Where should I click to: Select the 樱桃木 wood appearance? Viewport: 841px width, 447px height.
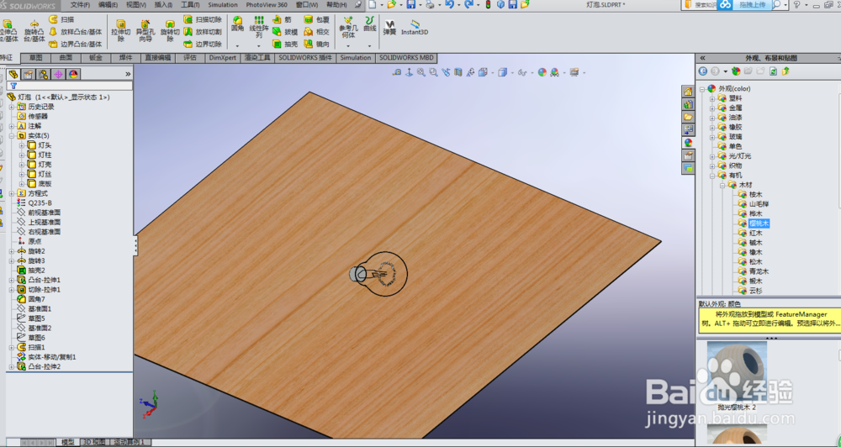tap(759, 223)
